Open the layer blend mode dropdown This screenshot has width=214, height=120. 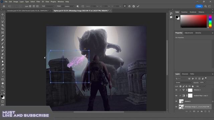coord(184,83)
